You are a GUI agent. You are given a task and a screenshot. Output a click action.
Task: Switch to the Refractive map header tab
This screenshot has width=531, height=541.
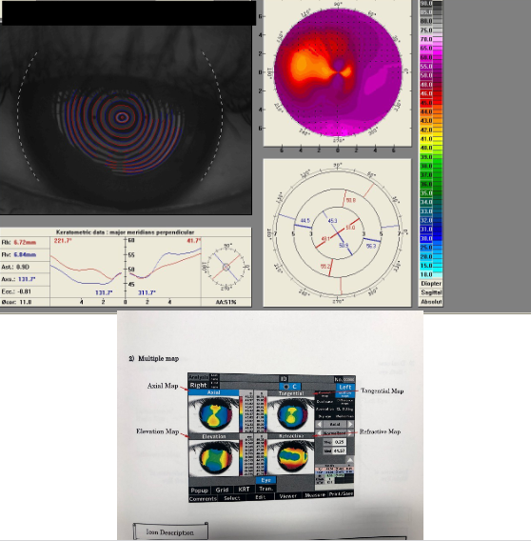[290, 436]
